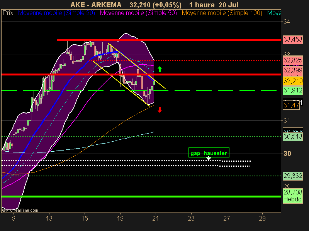Select 'Moyenne mobile (Simple 20)' legend entry
Image resolution: width=309 pixels, height=231 pixels.
tap(56, 13)
